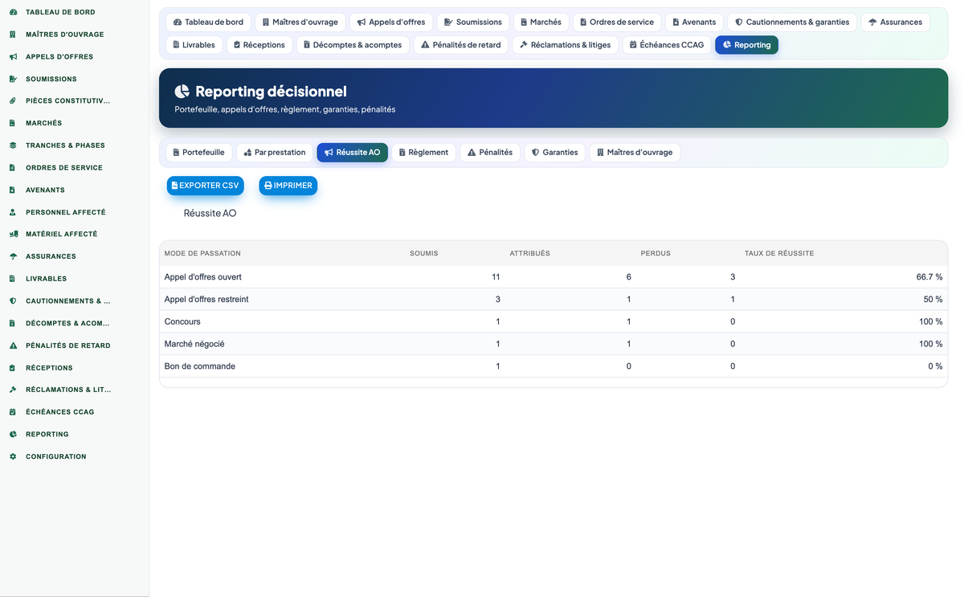
Task: Select the Marché négocié row label
Action: (x=194, y=344)
